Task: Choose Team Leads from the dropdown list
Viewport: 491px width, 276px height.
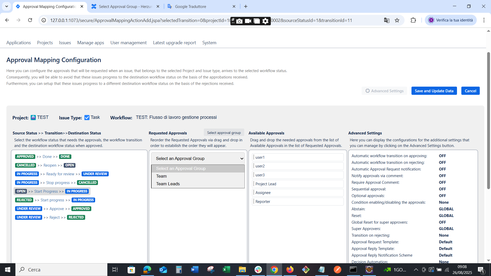Action: (x=168, y=184)
